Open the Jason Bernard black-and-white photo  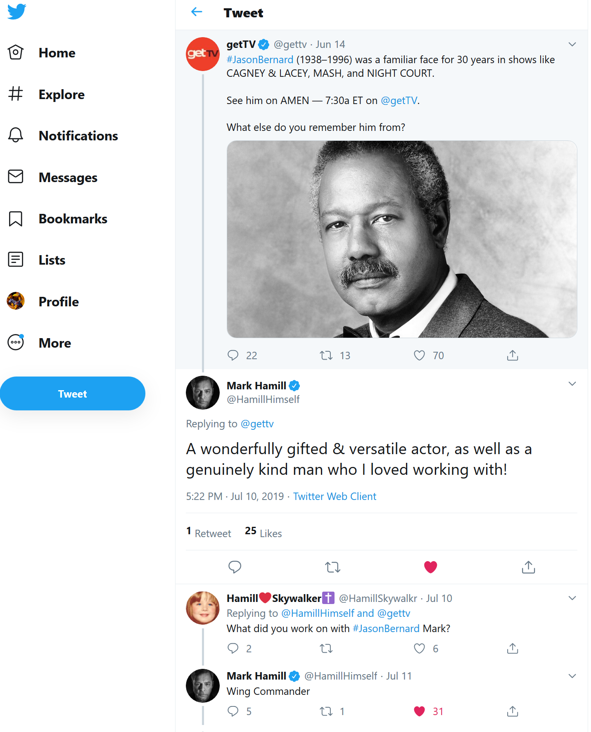(401, 239)
